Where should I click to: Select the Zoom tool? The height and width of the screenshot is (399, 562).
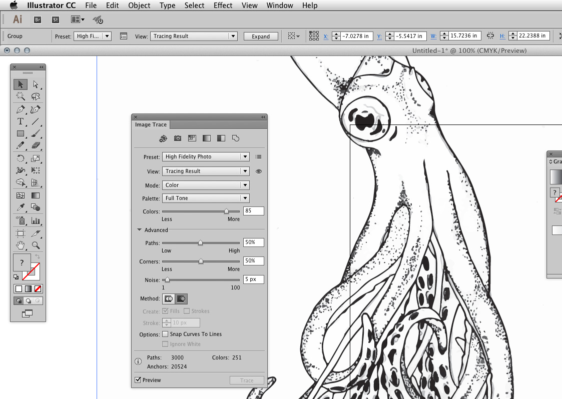(x=36, y=245)
